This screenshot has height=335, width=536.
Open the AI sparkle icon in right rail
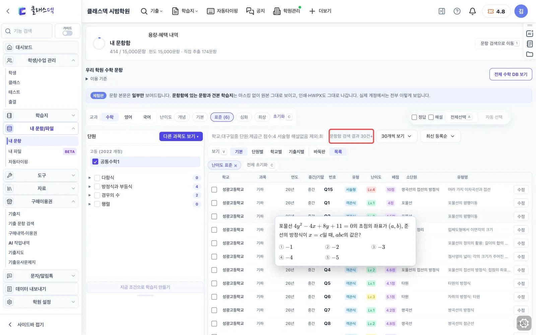[x=530, y=33]
